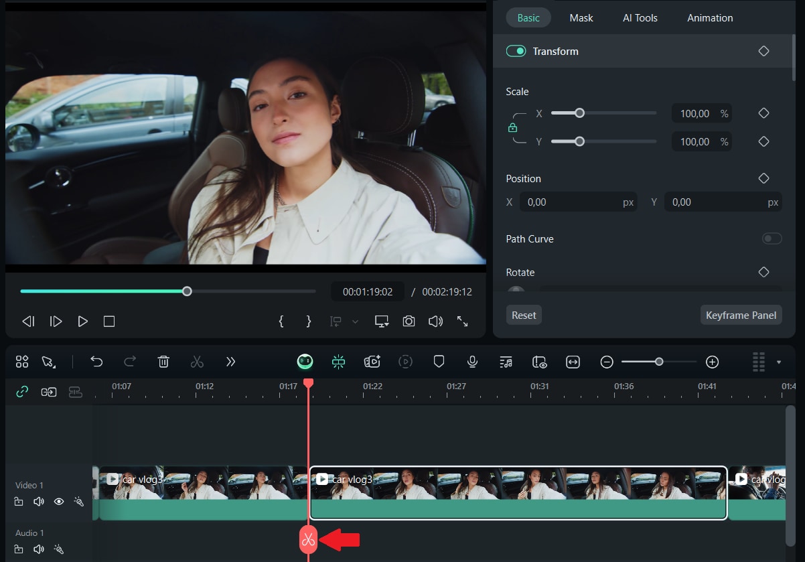Add a marker with the shield icon
The width and height of the screenshot is (805, 562).
[439, 362]
